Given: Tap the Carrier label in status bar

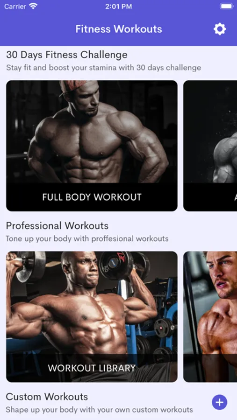Looking at the screenshot, I should pos(15,6).
